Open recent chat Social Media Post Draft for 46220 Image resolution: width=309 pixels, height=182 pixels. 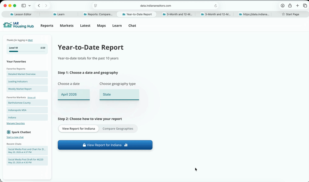27,161
